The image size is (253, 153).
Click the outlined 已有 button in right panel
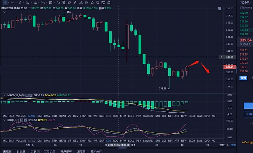click(x=248, y=114)
